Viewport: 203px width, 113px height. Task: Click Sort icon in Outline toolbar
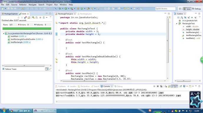[x=182, y=18]
